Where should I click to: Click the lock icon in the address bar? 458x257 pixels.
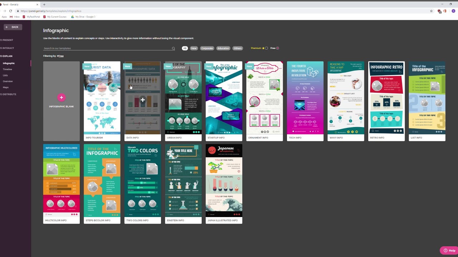(x=18, y=11)
